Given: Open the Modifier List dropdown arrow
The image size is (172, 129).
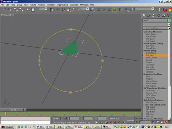Looking at the screenshot, I should 169,25.
